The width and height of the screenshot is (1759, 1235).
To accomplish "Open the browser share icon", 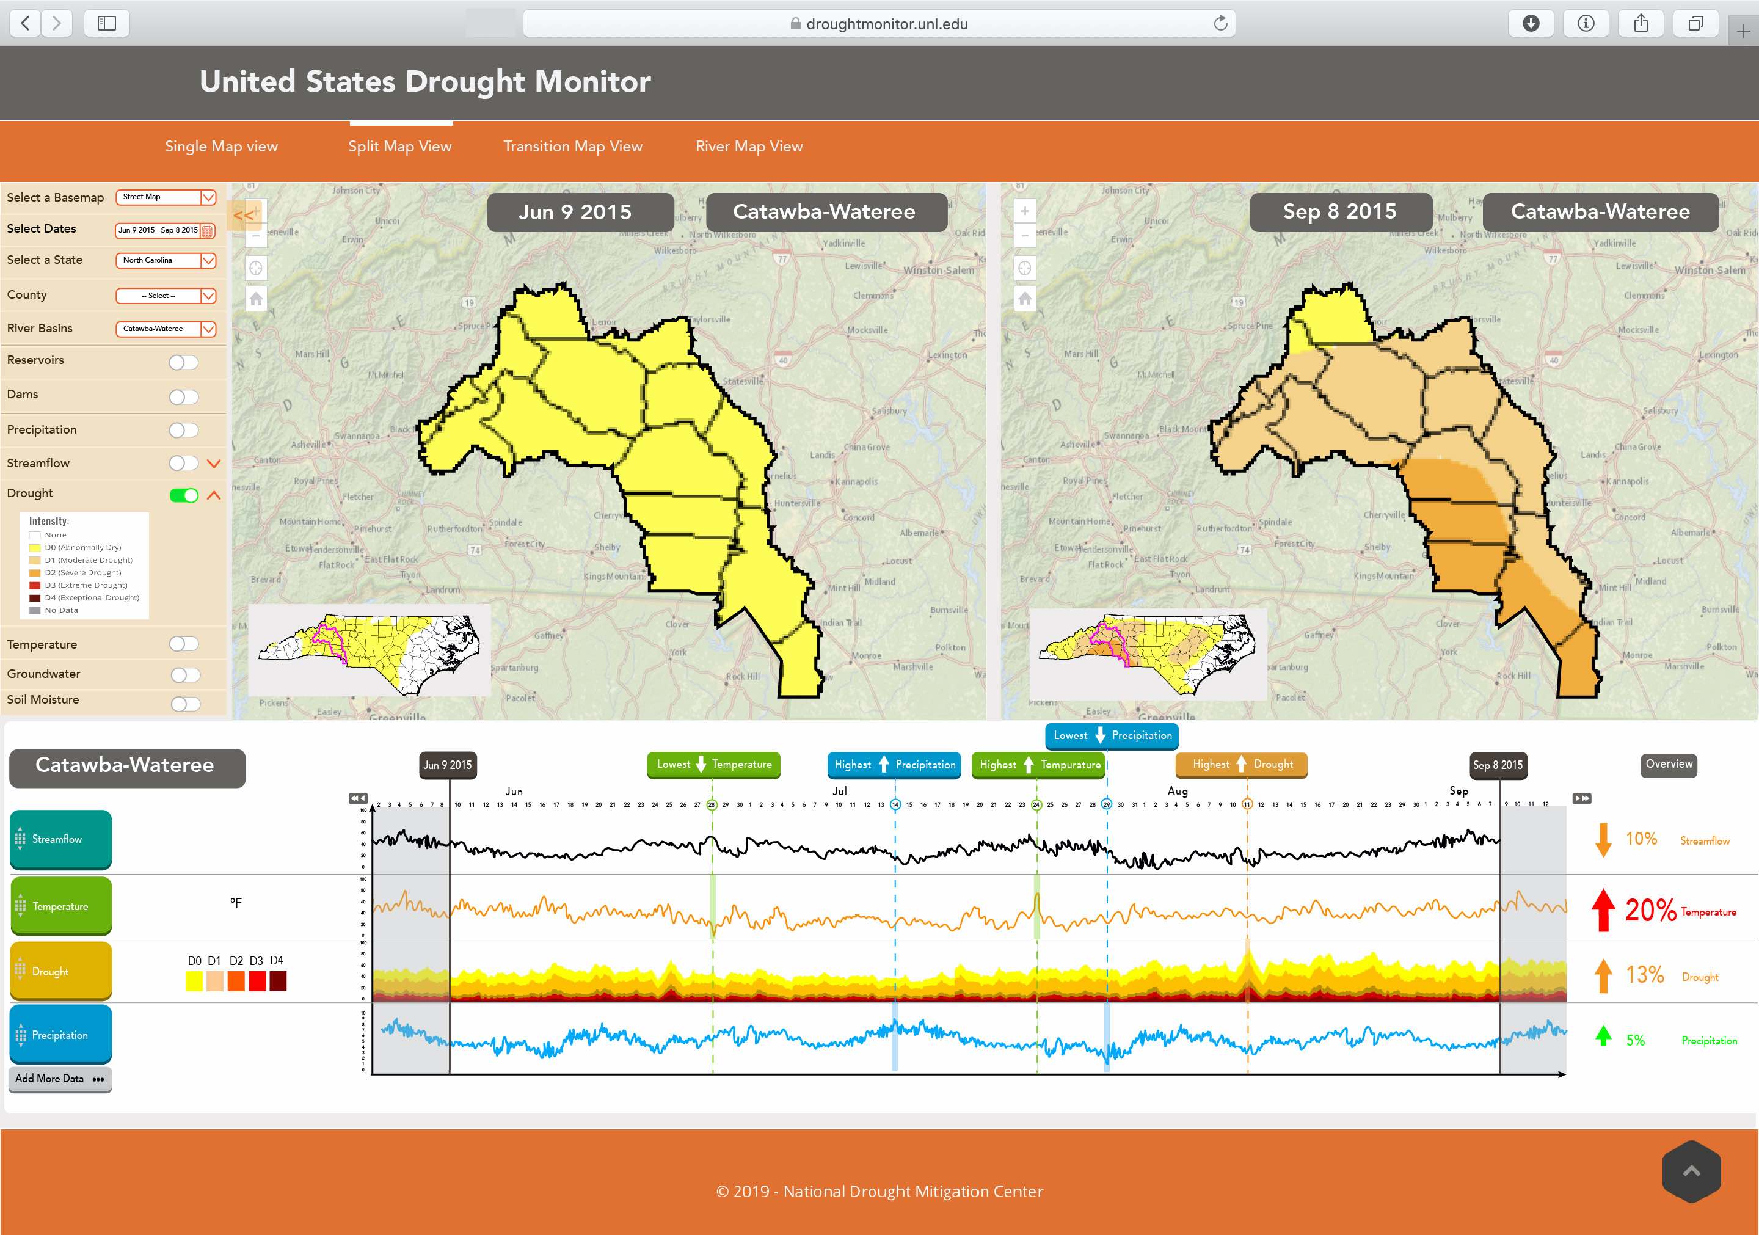I will point(1641,23).
